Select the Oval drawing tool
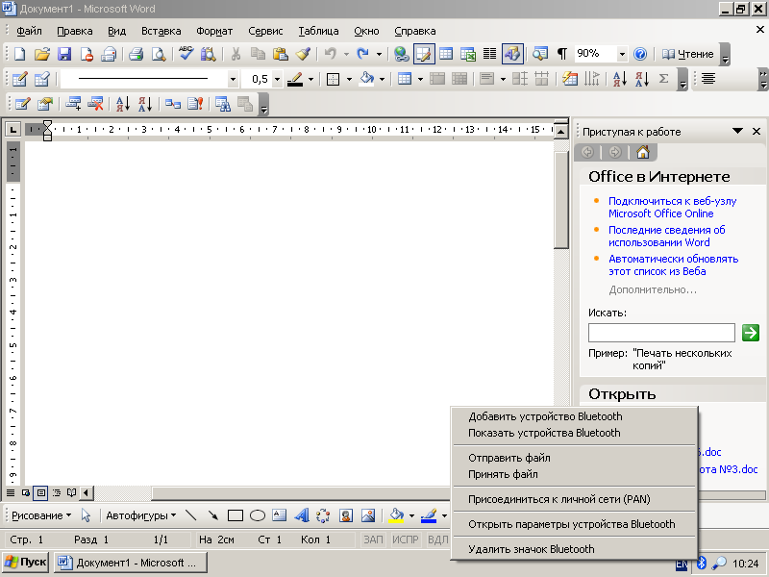769x577 pixels. (258, 515)
